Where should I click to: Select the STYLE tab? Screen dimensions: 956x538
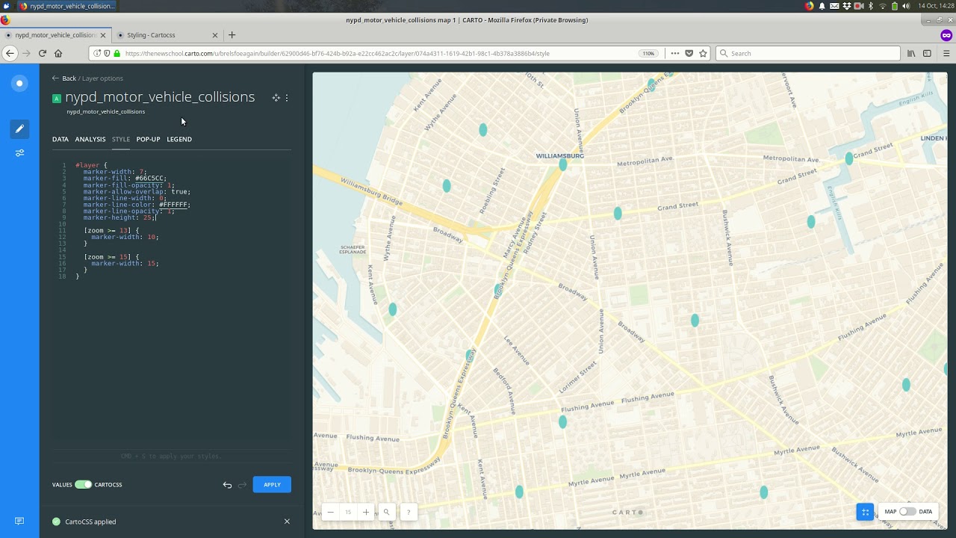pyautogui.click(x=121, y=139)
